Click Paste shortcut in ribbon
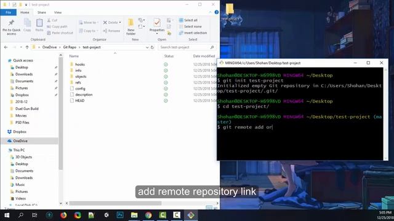 (x=60, y=33)
